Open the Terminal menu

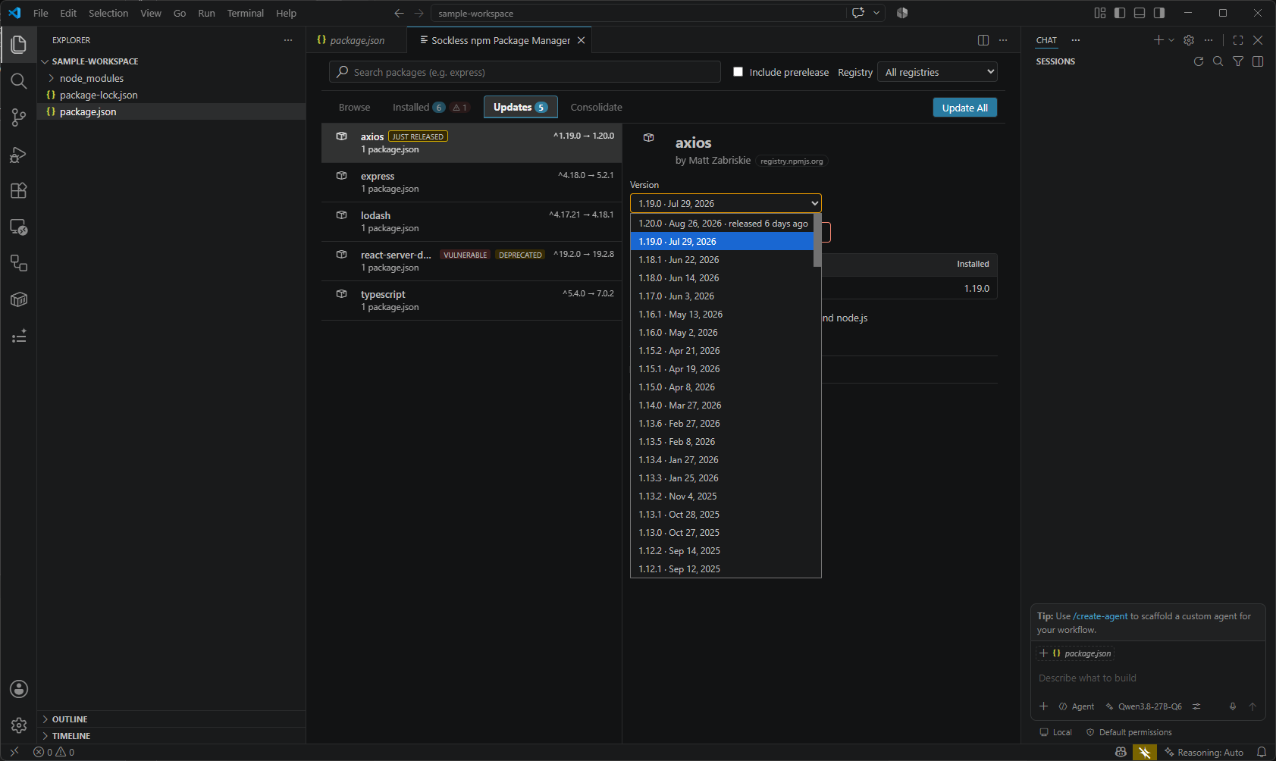(x=246, y=13)
